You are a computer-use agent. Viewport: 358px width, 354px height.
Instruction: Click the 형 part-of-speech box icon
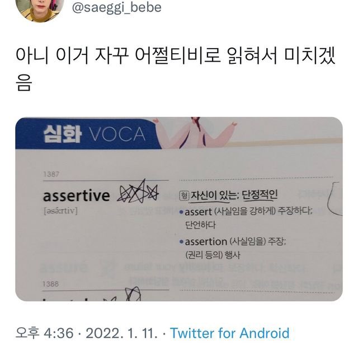click(x=184, y=195)
